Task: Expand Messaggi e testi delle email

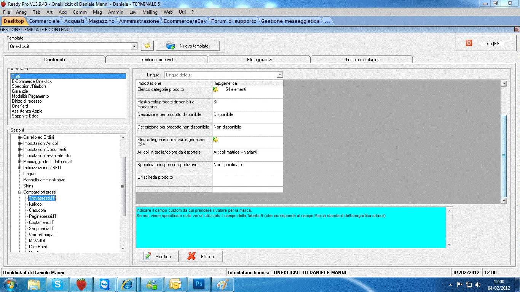Action: point(20,162)
